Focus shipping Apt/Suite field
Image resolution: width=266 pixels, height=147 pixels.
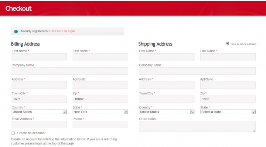[228, 85]
